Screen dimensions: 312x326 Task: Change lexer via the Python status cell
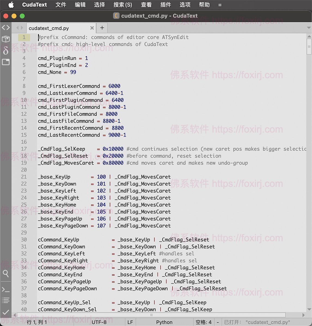click(x=164, y=322)
